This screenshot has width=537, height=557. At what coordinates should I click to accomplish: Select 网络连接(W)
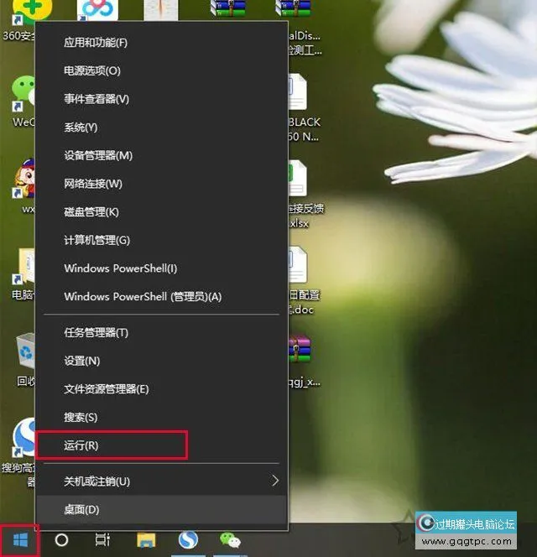click(161, 184)
